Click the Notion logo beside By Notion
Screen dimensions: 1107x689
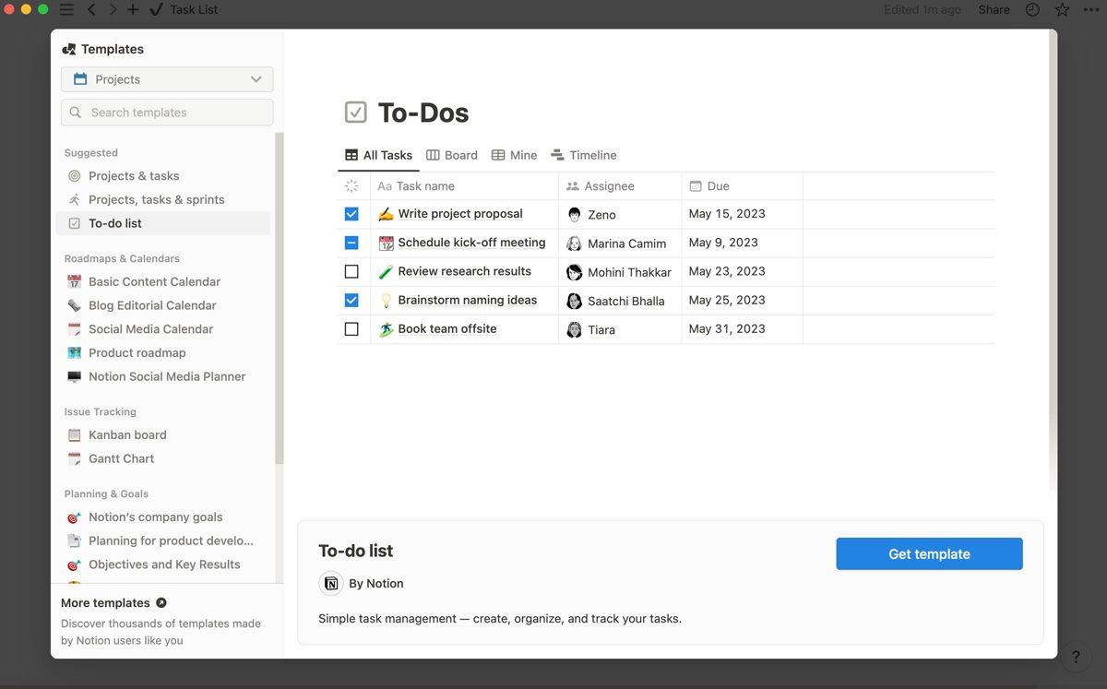[331, 584]
